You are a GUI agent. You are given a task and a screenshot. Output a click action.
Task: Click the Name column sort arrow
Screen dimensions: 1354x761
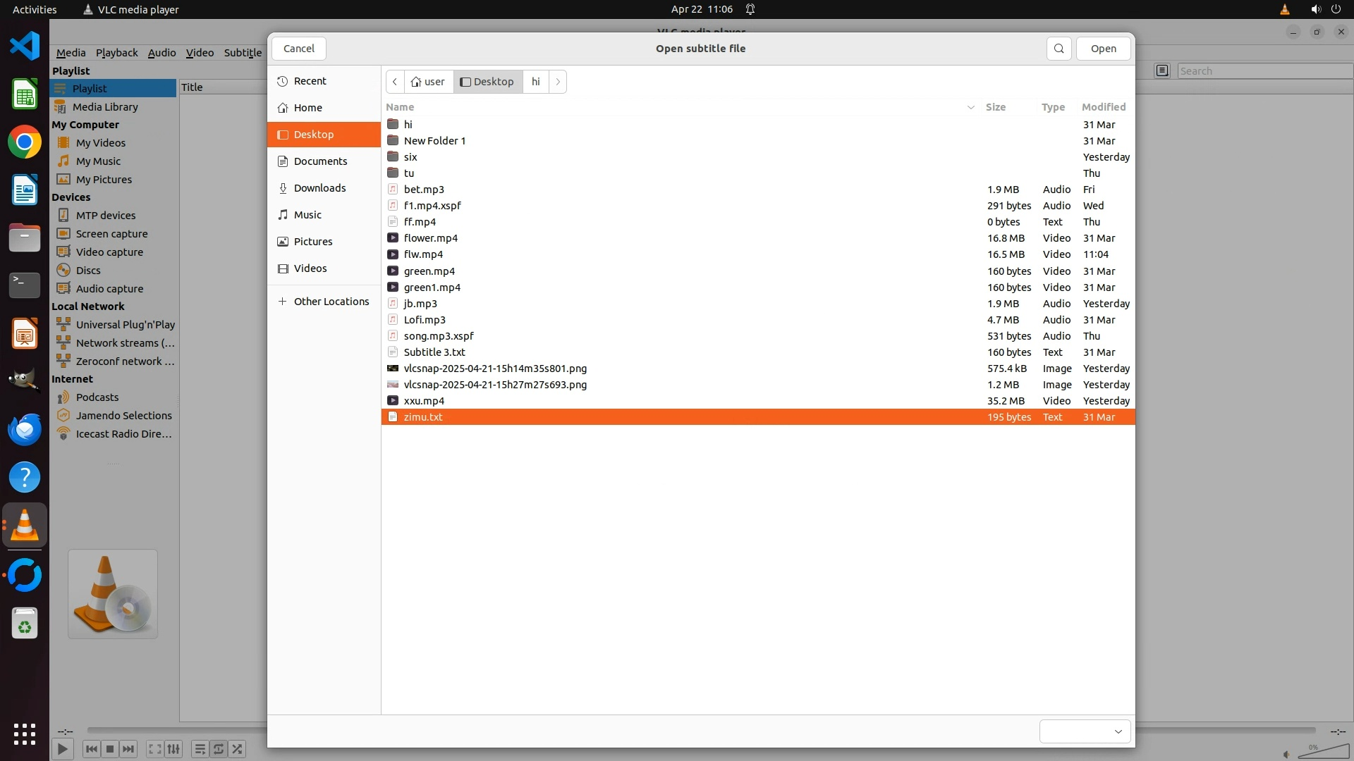[x=970, y=107]
